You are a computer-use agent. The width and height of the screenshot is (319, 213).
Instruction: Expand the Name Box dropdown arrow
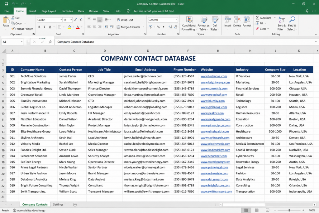pyautogui.click(x=21, y=42)
